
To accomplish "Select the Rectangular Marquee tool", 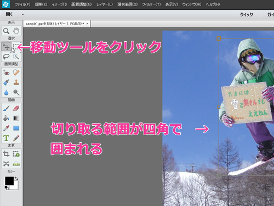I will pos(16,47).
